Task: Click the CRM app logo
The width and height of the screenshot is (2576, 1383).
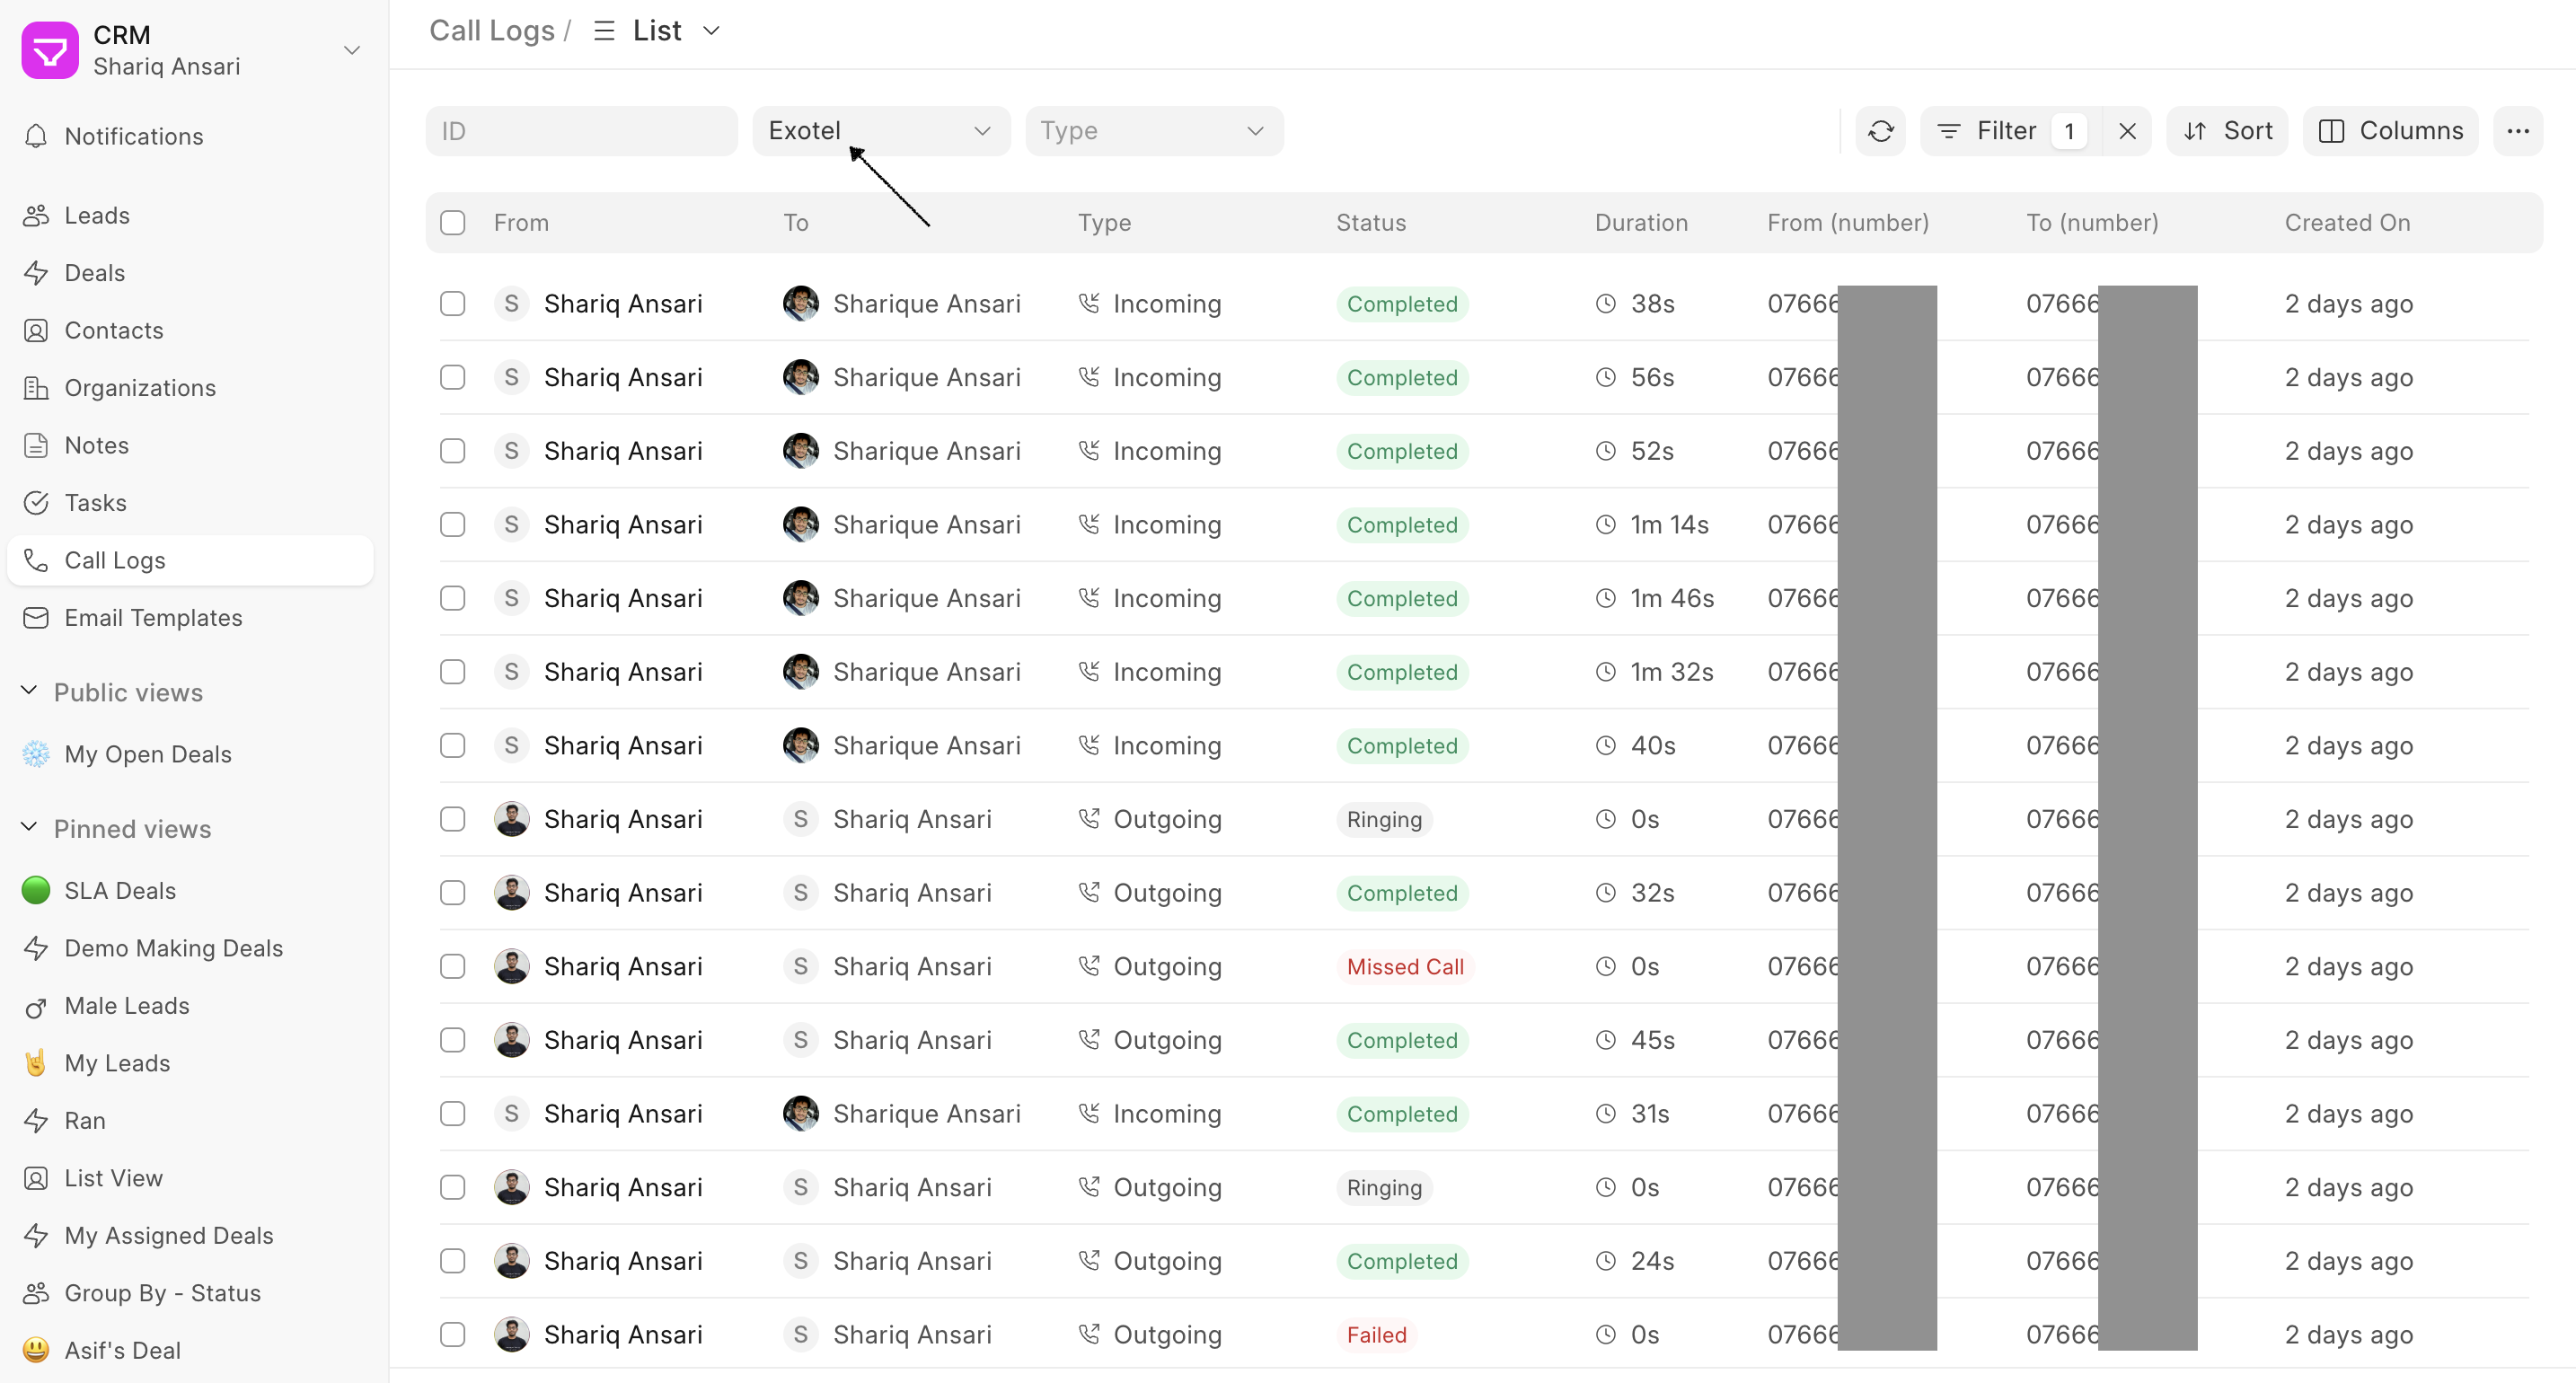Action: [49, 50]
